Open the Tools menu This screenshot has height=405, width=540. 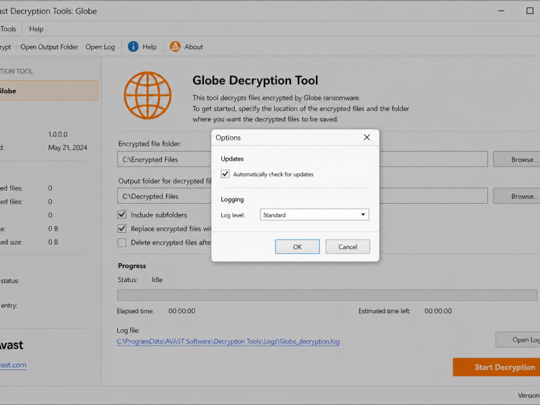[x=8, y=29]
